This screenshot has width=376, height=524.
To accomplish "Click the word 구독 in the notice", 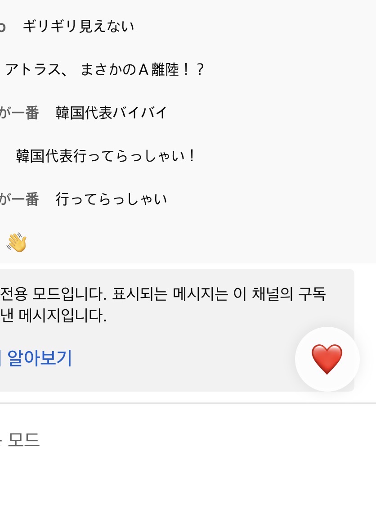I will (x=312, y=294).
